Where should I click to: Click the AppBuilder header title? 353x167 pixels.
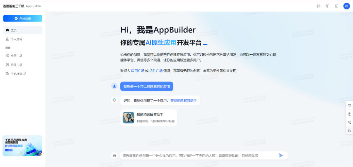34,6
